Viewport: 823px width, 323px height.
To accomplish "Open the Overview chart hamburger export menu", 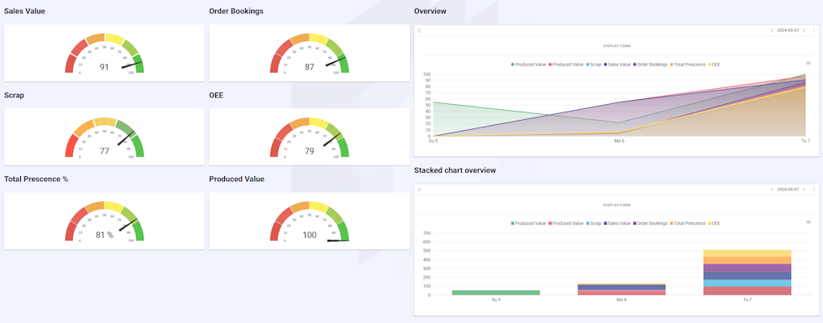I will coord(808,63).
